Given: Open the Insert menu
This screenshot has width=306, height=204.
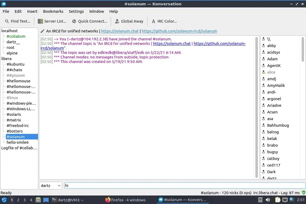Looking at the screenshot, I should point(32,11).
